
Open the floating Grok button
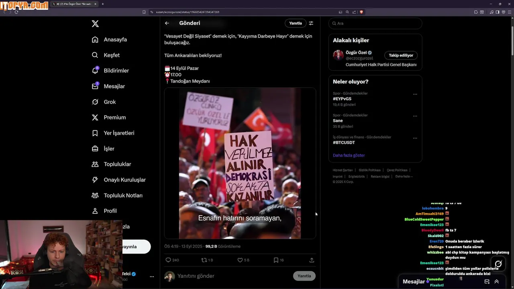(x=498, y=264)
